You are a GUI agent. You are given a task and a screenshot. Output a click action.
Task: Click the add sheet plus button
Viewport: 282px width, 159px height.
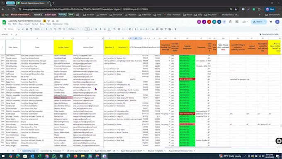pyautogui.click(x=8, y=151)
